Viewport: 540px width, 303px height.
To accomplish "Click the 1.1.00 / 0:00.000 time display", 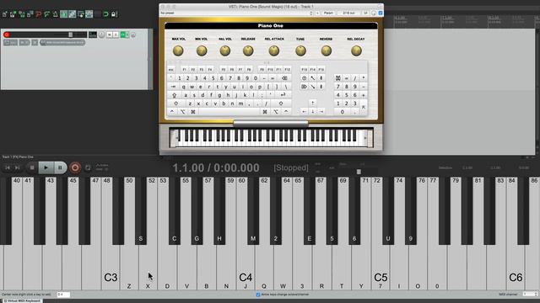I will (216, 168).
